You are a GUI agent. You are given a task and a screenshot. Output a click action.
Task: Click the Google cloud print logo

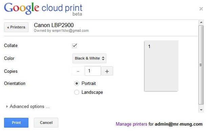pos(43,9)
